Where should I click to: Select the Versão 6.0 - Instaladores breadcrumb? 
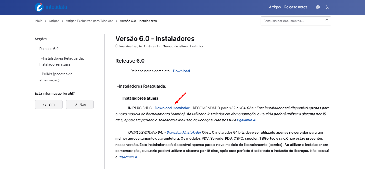point(138,21)
